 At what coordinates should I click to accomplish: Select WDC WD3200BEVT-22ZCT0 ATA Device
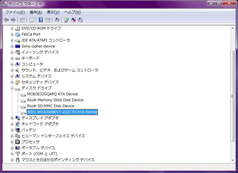point(62,112)
